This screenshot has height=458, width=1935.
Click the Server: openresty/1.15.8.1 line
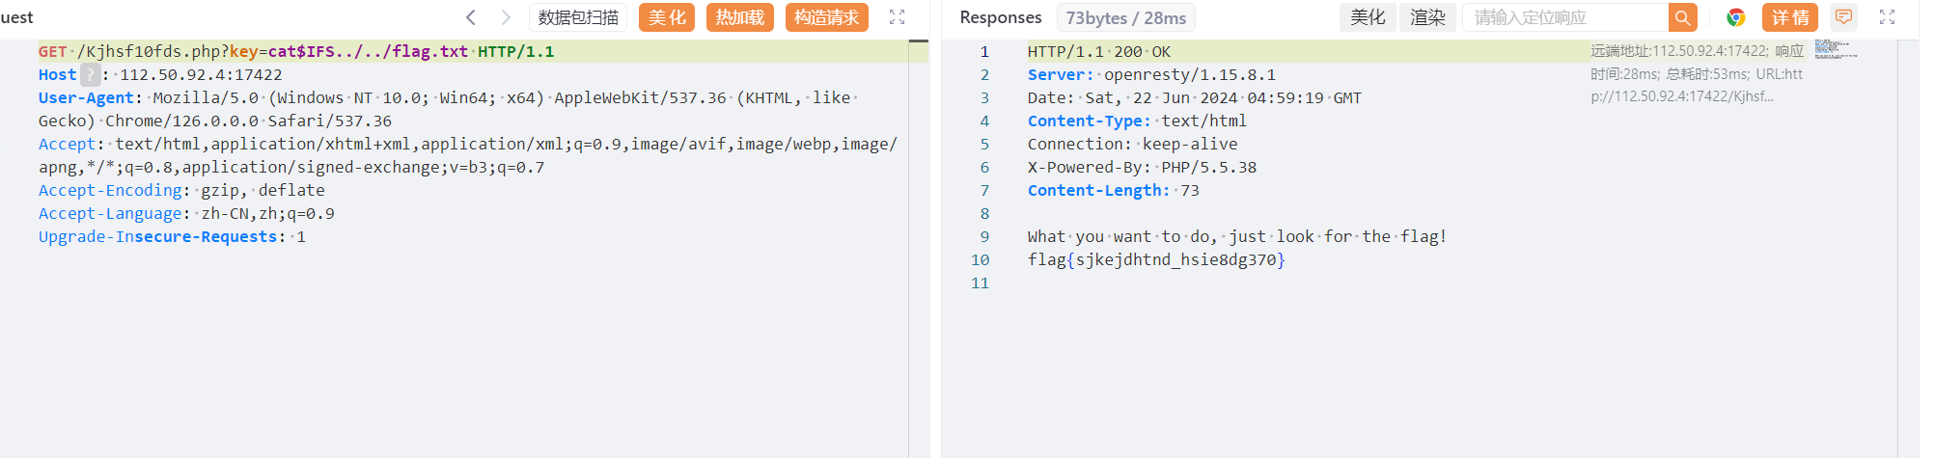coord(1151,74)
